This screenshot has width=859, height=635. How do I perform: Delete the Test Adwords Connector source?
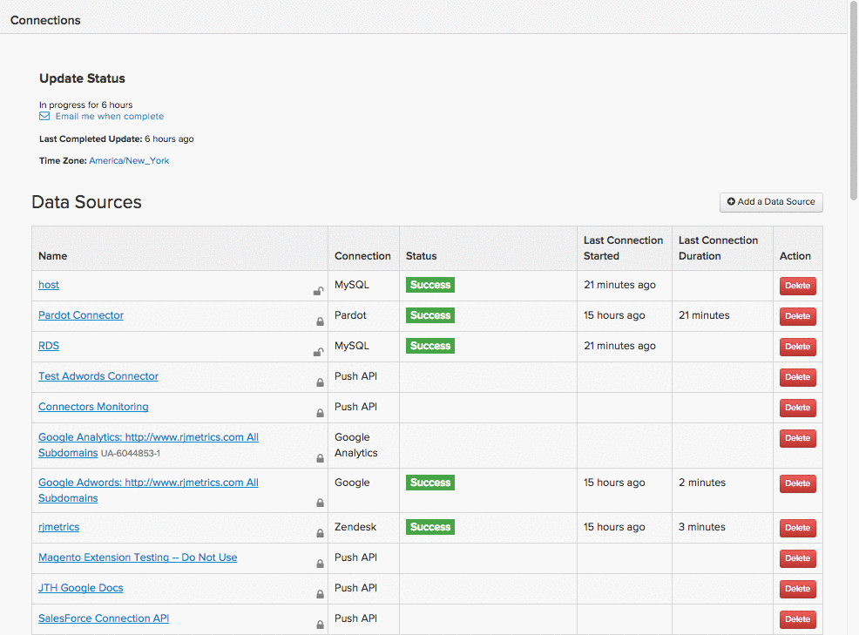click(x=797, y=377)
